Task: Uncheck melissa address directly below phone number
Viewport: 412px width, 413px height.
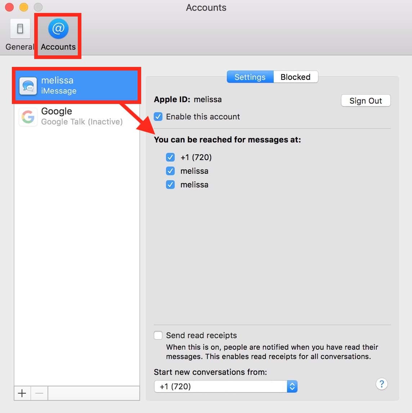Action: (x=170, y=171)
